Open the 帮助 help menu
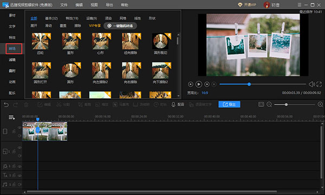Screen dimensions: 325x195 [125, 5]
